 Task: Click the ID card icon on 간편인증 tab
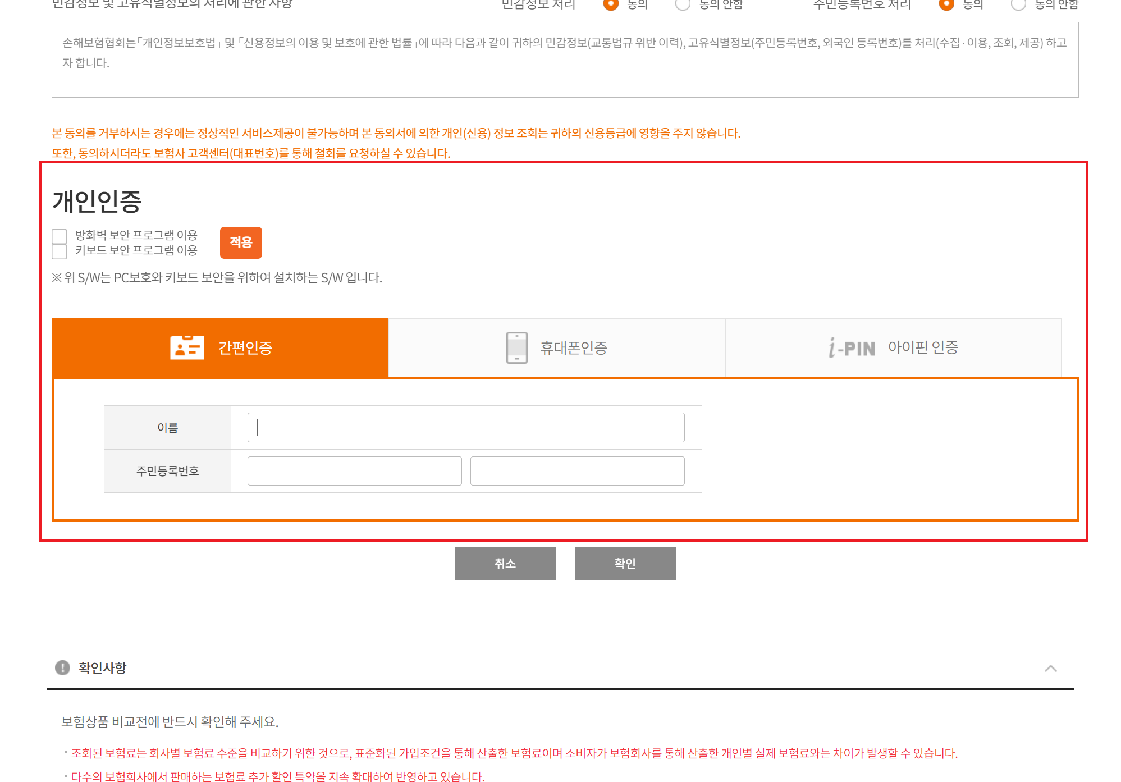click(x=187, y=347)
